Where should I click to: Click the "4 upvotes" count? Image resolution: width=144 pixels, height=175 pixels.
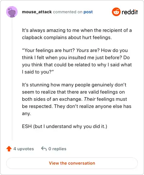coord(24,149)
